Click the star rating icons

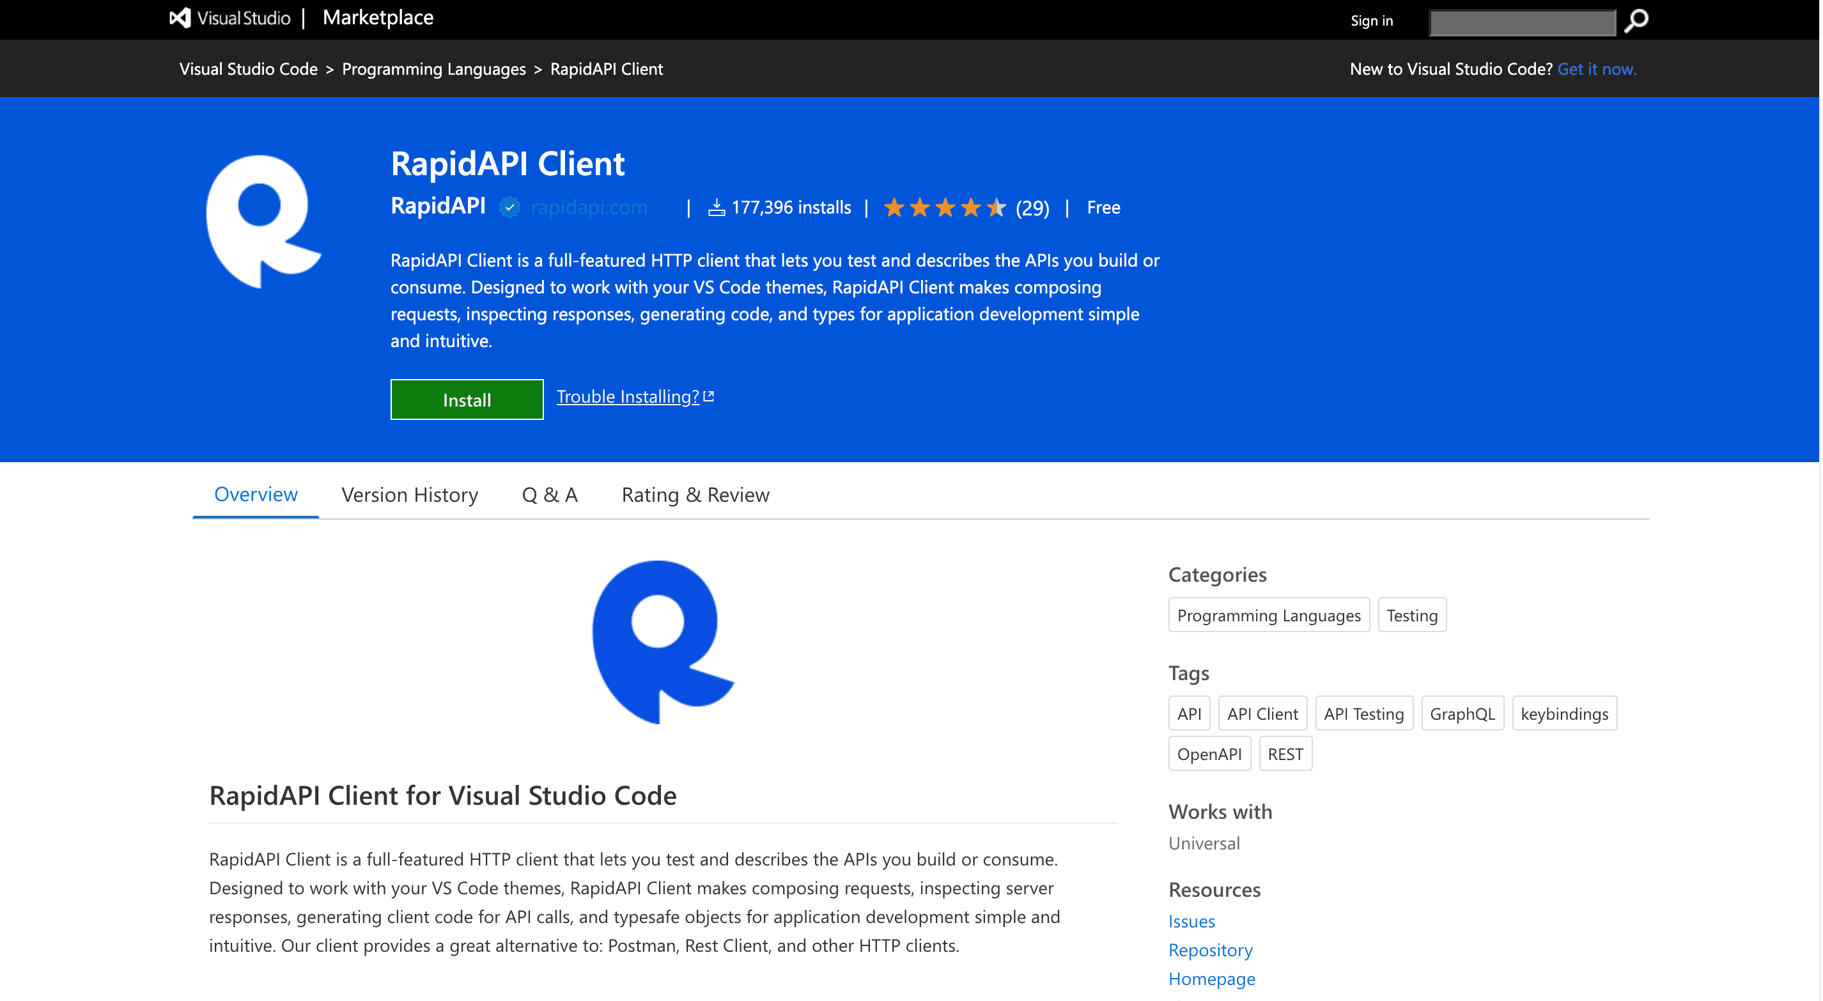945,207
